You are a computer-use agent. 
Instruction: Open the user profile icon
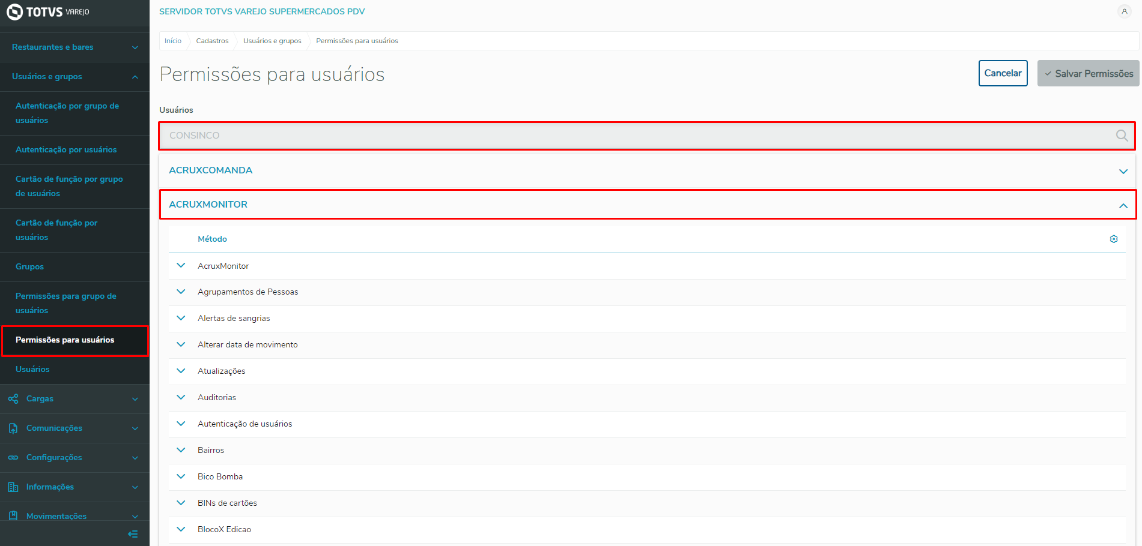[1124, 11]
